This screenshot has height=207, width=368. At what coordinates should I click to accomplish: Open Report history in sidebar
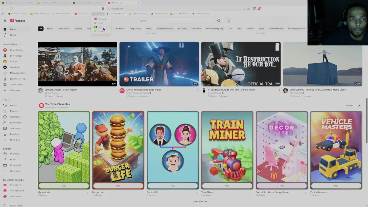pos(16,206)
